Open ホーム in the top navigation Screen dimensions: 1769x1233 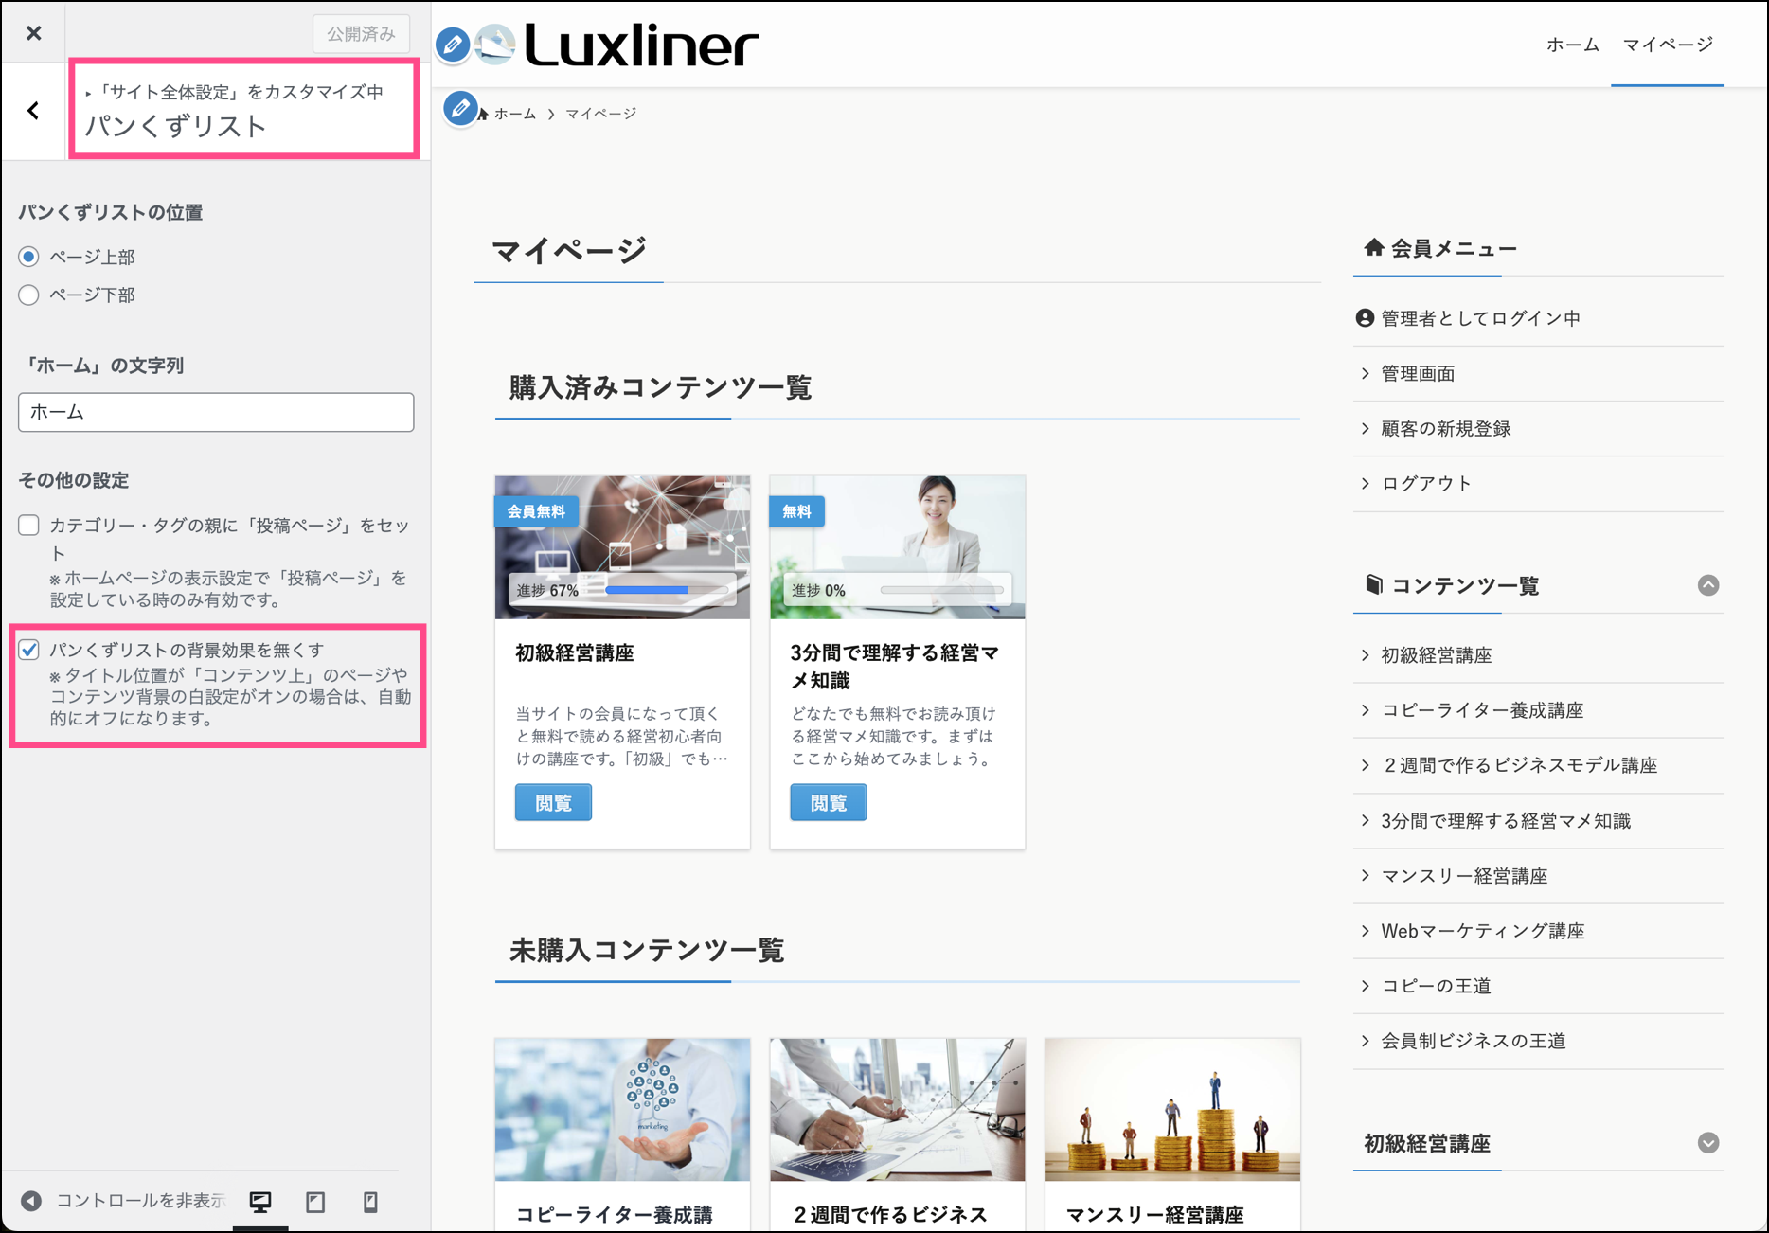tap(1572, 45)
